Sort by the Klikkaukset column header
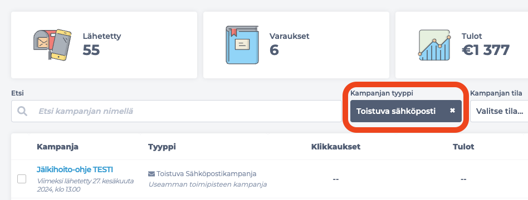The width and height of the screenshot is (528, 200). [x=336, y=147]
